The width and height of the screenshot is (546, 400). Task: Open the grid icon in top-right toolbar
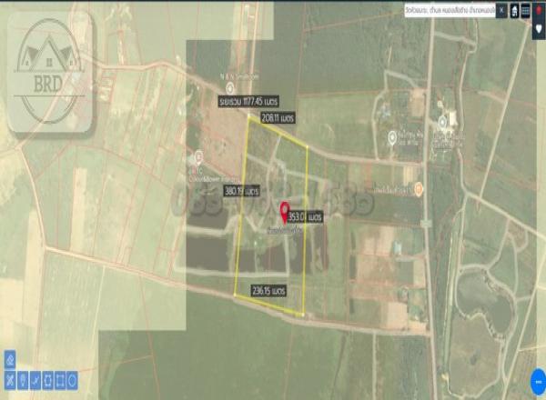pos(525,10)
